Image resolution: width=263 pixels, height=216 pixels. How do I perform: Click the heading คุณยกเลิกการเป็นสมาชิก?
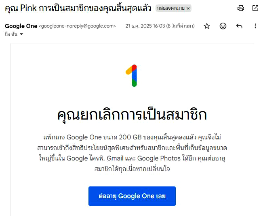point(132,115)
